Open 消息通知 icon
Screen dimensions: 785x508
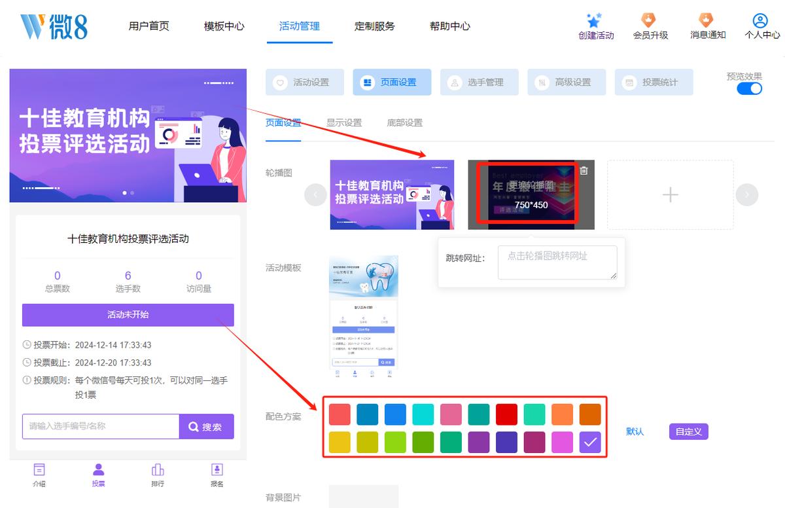click(706, 20)
